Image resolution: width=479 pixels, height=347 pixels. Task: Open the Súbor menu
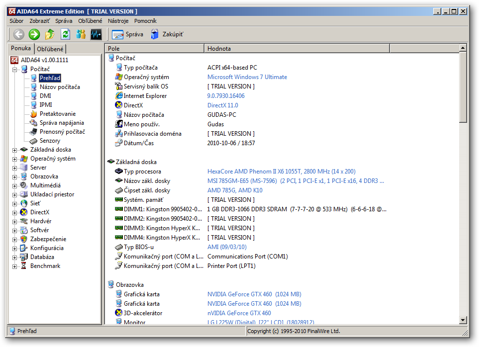[16, 21]
